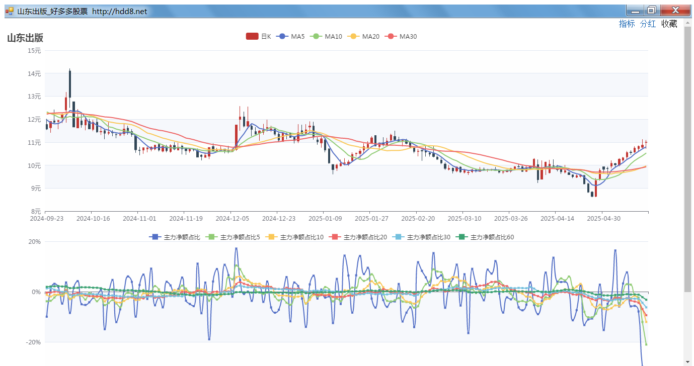694x366 pixels.
Task: Click the 2025-04-30 date axis label
Action: tap(604, 219)
